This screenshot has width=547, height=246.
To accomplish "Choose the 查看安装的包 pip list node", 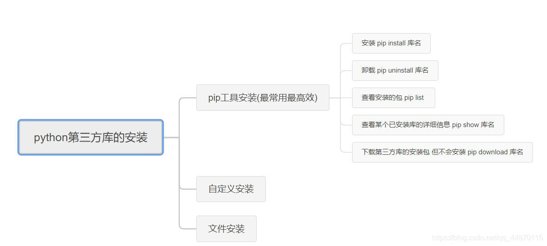I will 393,98.
